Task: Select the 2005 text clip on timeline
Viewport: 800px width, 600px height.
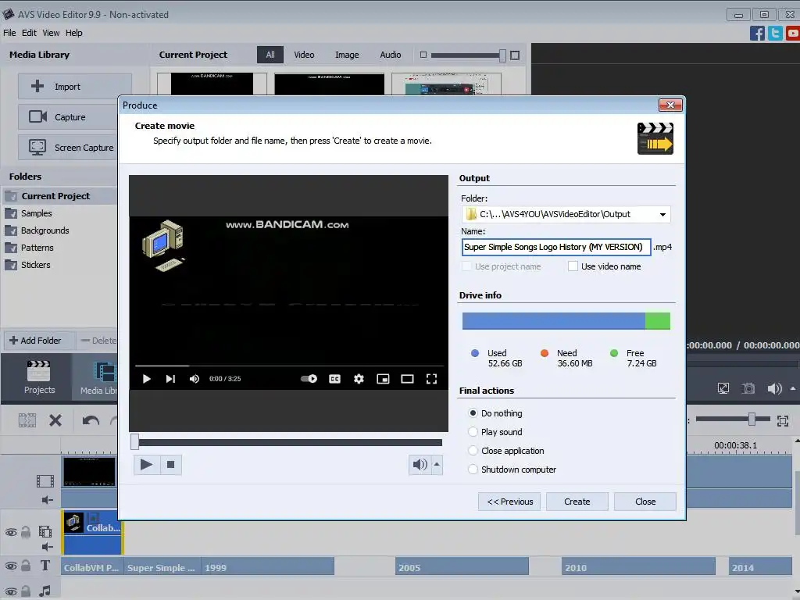Action: coord(462,567)
